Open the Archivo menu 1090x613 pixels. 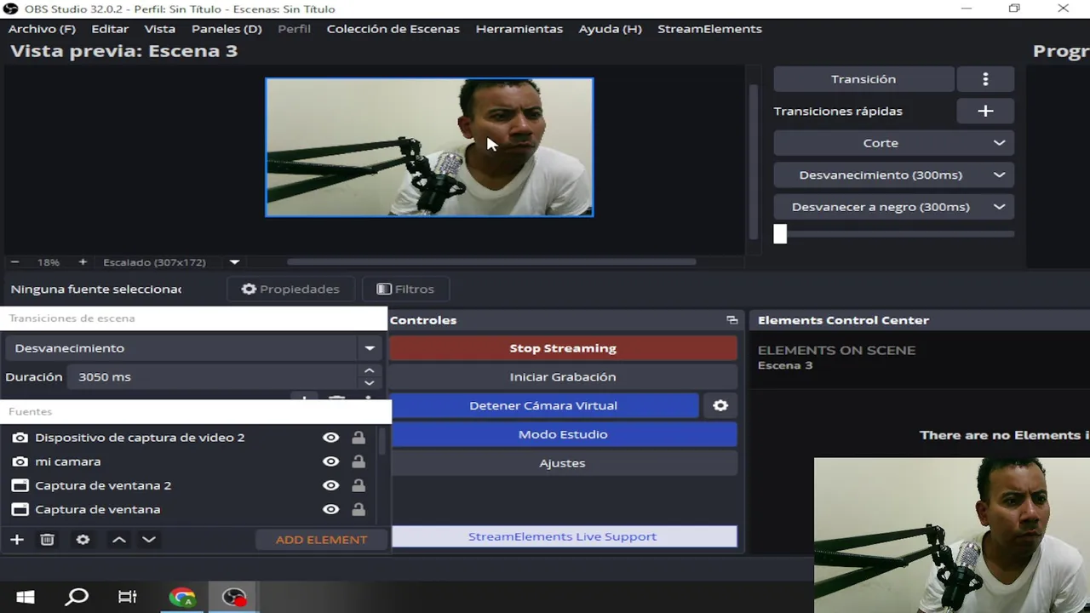(x=42, y=29)
